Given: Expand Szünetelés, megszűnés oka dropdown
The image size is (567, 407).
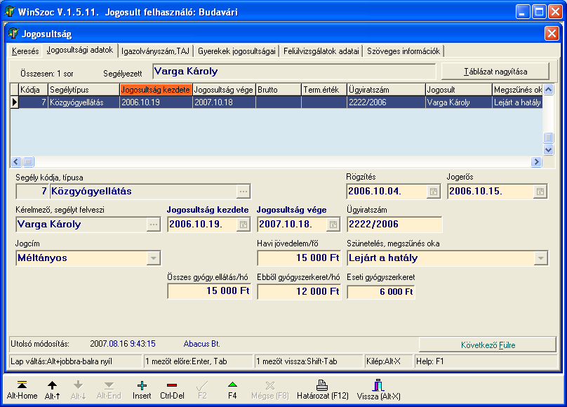Looking at the screenshot, I should pyautogui.click(x=540, y=258).
